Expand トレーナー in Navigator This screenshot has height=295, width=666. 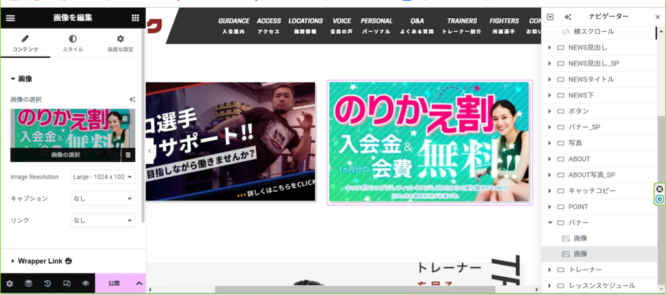point(550,270)
